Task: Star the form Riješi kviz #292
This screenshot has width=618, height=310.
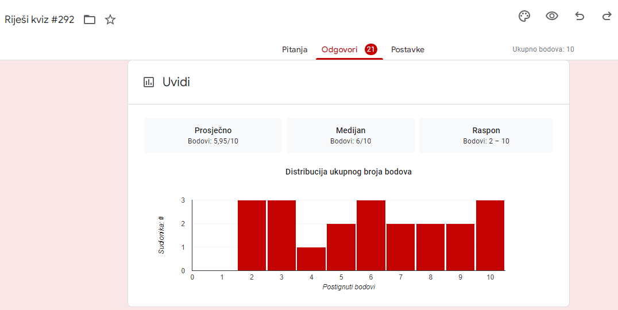Action: click(110, 20)
